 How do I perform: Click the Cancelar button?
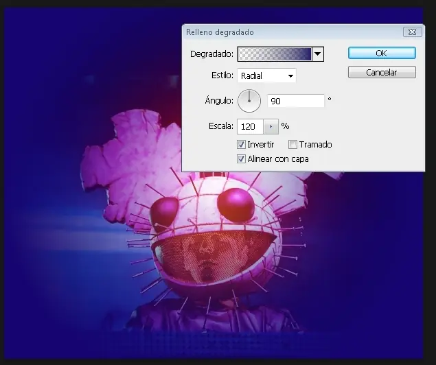382,72
